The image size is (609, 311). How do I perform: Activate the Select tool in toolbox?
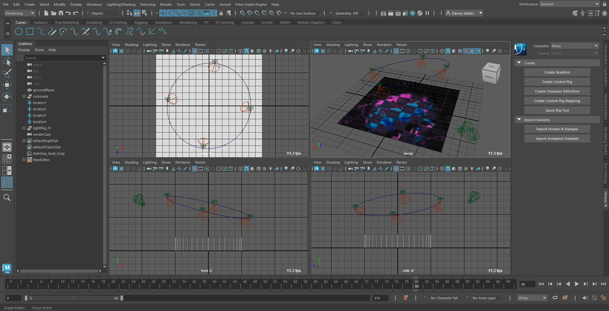click(7, 50)
